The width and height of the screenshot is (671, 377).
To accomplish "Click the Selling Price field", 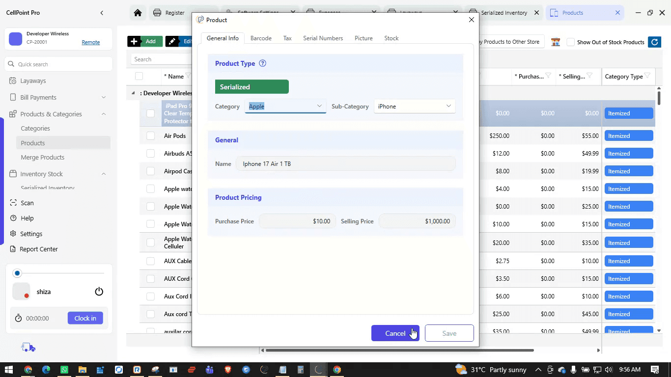I will [418, 221].
